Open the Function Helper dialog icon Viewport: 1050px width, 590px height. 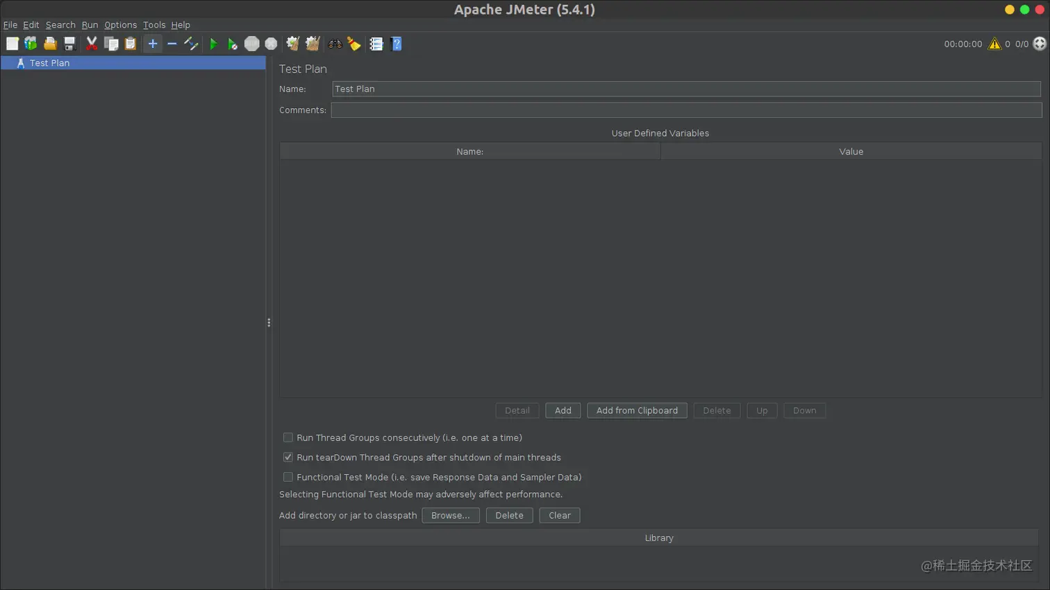coord(376,44)
